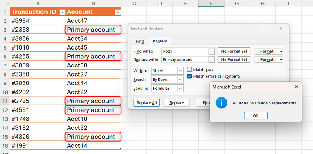Select cell containing Acct34
Screen dimensions: 313x154
(x=93, y=39)
